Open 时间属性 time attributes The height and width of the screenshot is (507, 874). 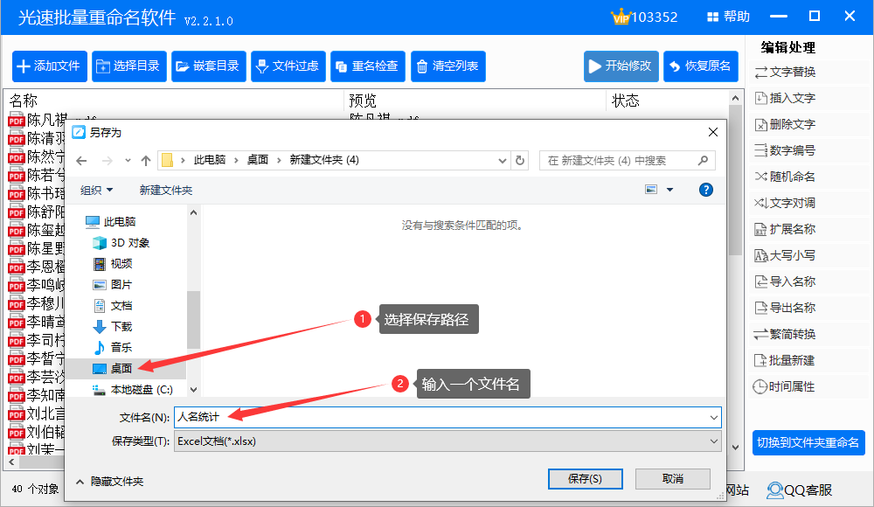coord(784,386)
